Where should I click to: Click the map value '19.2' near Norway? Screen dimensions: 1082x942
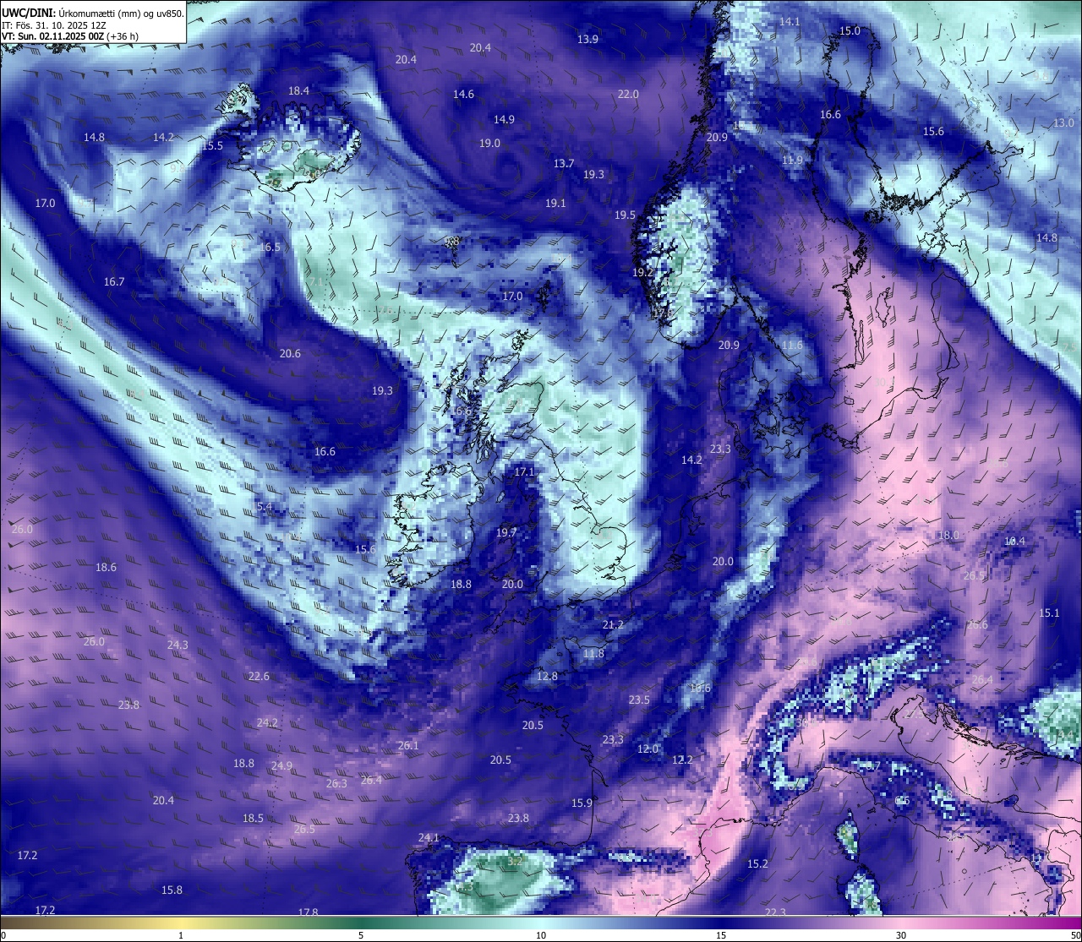[x=643, y=273]
